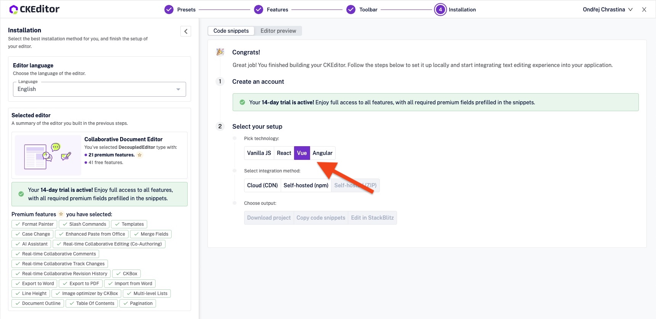Click the CKEditor logo icon
Image resolution: width=656 pixels, height=319 pixels.
tap(14, 10)
